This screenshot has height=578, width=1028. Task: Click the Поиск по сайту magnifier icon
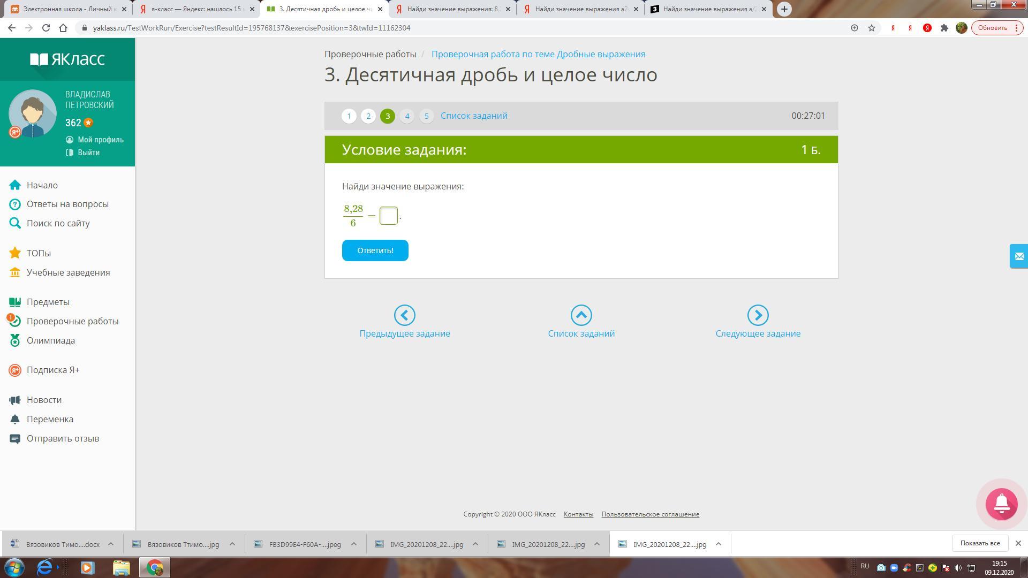[x=15, y=223]
